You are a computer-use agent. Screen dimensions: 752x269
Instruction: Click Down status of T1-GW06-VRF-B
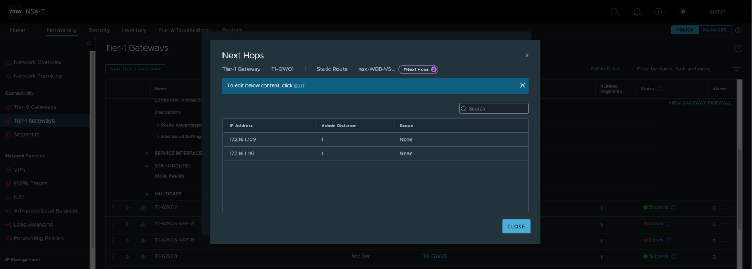pos(655,240)
